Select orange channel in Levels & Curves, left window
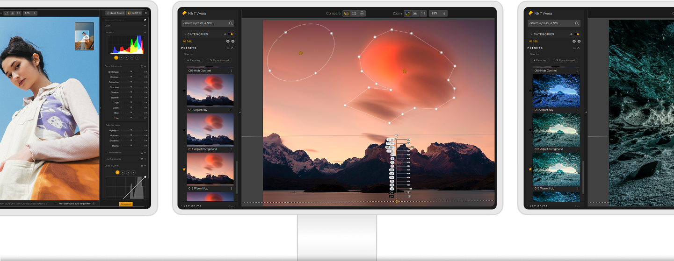The width and height of the screenshot is (674, 261). click(117, 172)
